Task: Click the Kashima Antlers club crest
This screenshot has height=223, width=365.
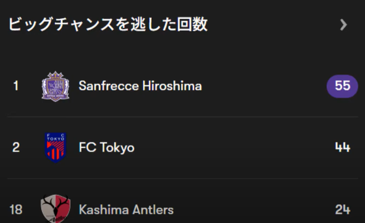Action: [x=55, y=209]
